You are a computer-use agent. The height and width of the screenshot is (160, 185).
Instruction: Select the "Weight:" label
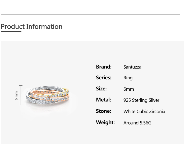coord(105,123)
